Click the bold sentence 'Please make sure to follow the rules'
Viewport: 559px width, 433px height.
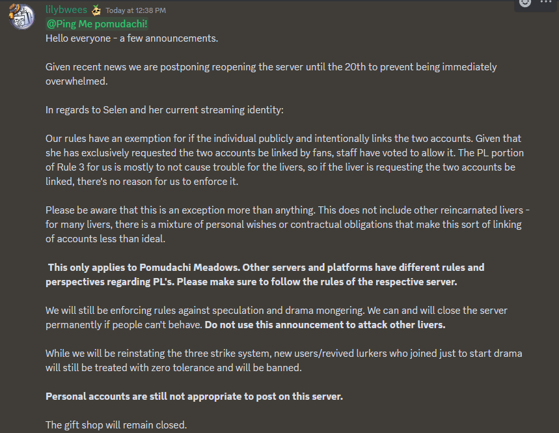(317, 282)
